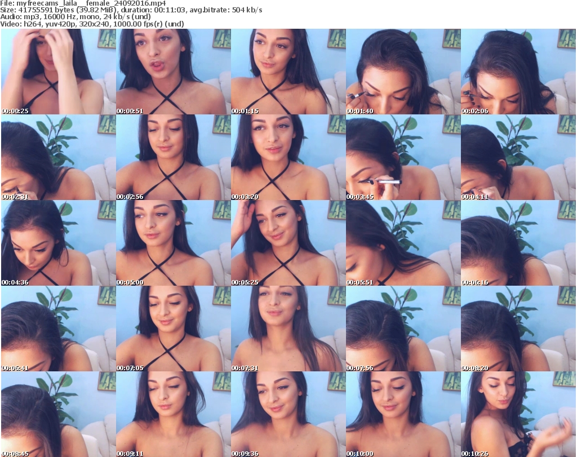The width and height of the screenshot is (577, 457).
Task: Open the frame stamped 00:01:40
Action: point(403,72)
